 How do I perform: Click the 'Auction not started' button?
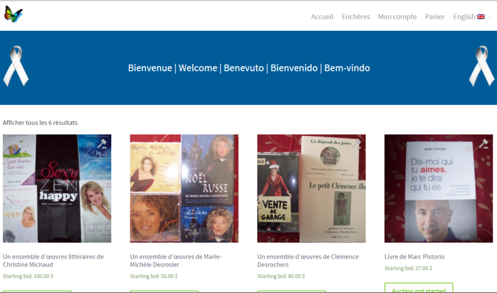tap(418, 288)
